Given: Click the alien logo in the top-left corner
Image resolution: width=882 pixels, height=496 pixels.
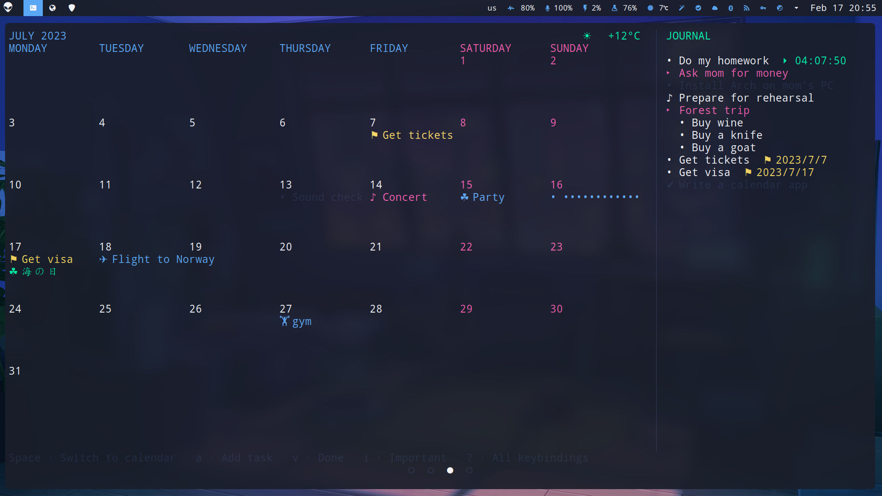Looking at the screenshot, I should tap(9, 7).
